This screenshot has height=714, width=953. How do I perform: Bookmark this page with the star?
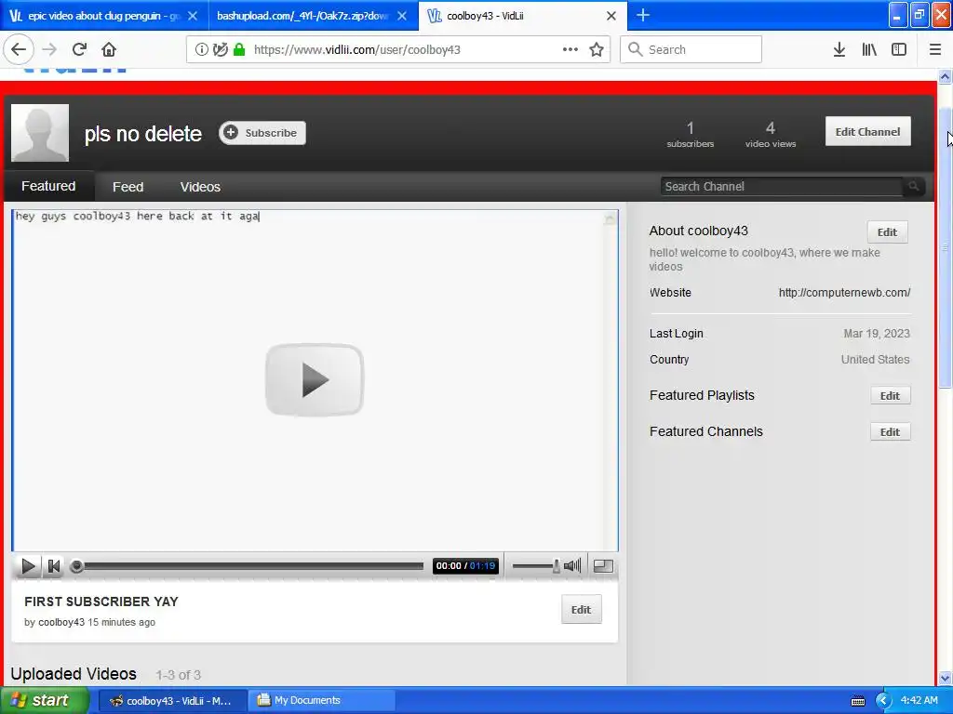tap(597, 49)
